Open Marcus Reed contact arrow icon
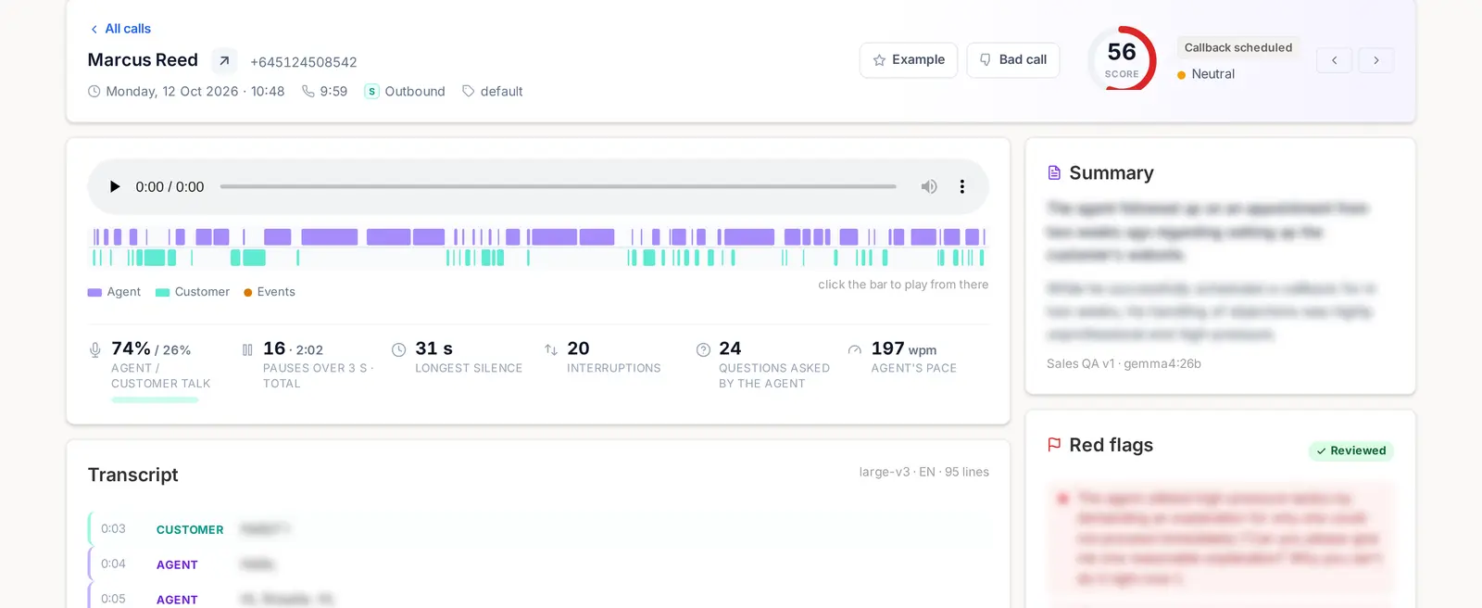 point(224,61)
